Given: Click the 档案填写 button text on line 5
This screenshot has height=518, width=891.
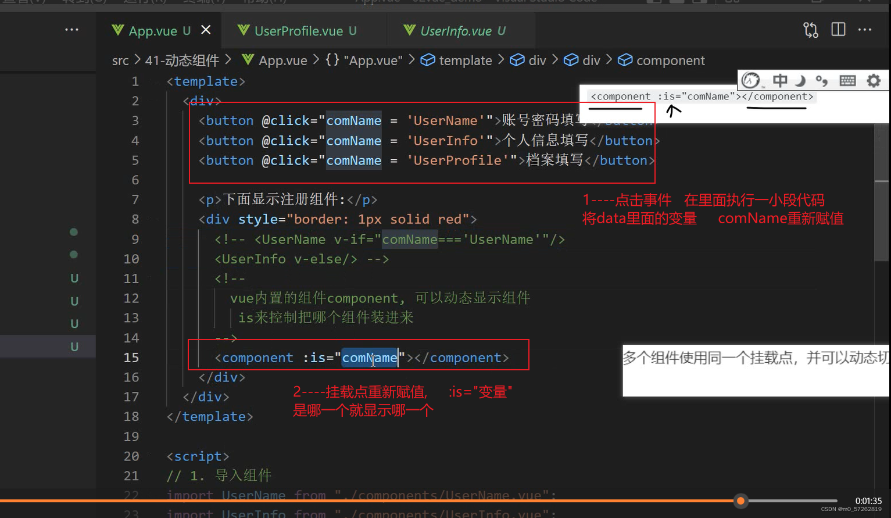Looking at the screenshot, I should click(554, 160).
